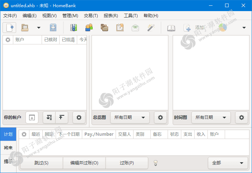
Task: Expand the recent files dropdown arrow
Action: click(x=38, y=28)
